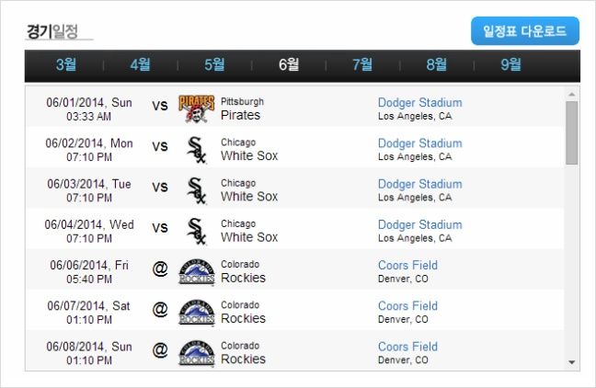Click the 일정표 다운로드 button
Screen dimensions: 596x388
[525, 30]
